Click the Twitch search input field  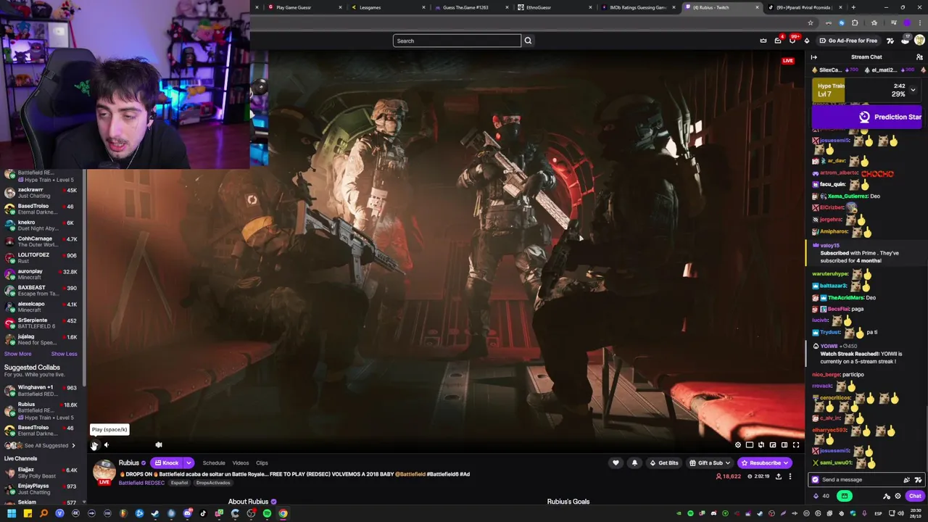pos(457,41)
